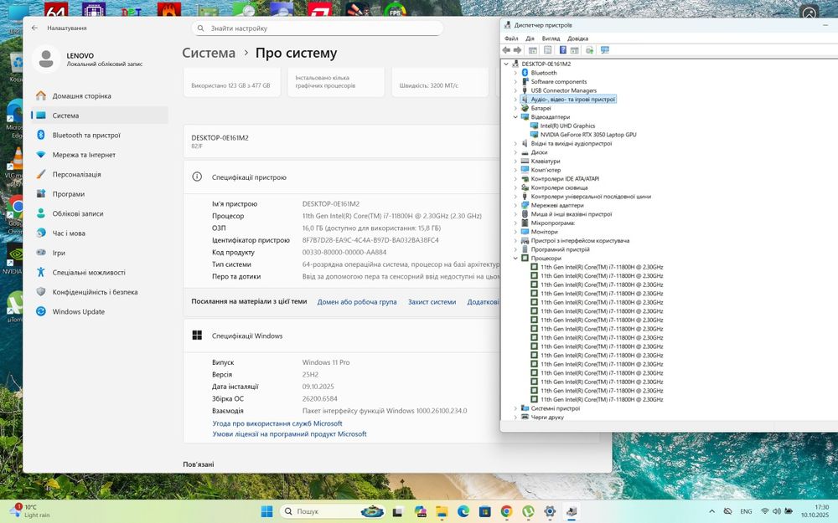Screen dimensions: 838x523
Task: Open Умови ліцензії на програмний продукт Microsoft
Action: [290, 433]
